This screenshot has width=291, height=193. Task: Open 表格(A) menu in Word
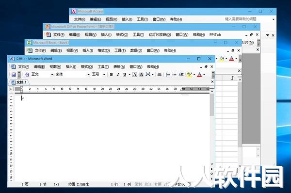(119, 66)
